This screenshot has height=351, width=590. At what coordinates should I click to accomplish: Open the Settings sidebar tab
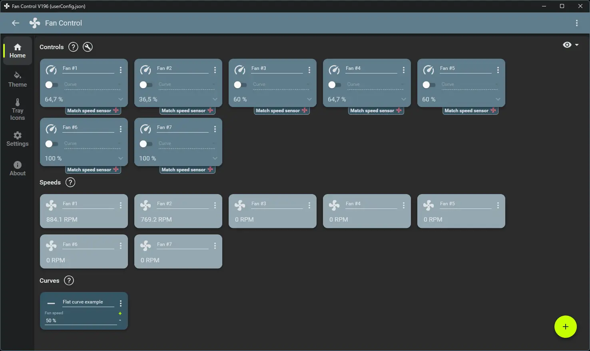point(18,139)
